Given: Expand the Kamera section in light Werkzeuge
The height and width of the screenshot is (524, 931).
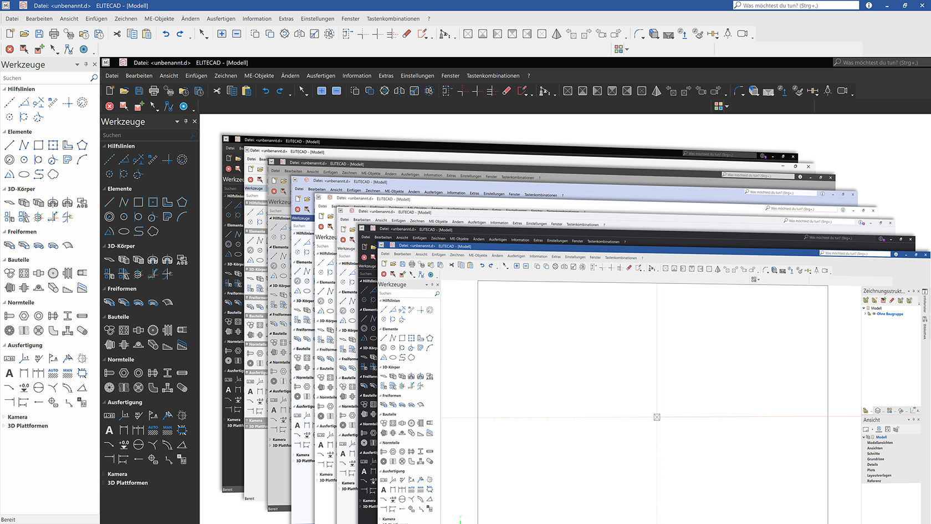Looking at the screenshot, I should coord(4,417).
